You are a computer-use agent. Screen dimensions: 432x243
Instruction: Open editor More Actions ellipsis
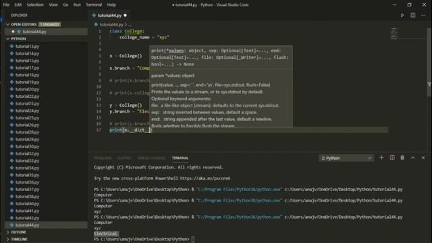click(x=423, y=16)
